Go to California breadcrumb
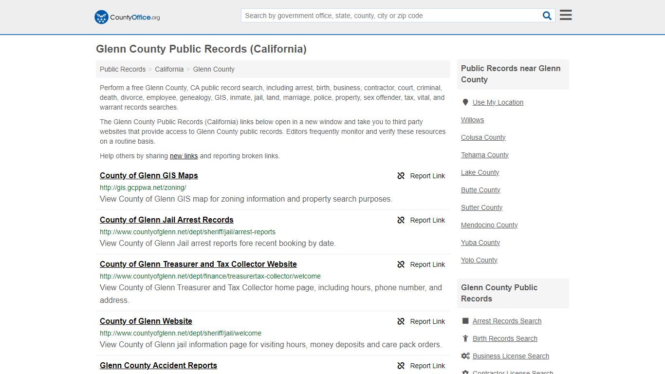Viewport: 665px width, 374px height. (x=169, y=69)
